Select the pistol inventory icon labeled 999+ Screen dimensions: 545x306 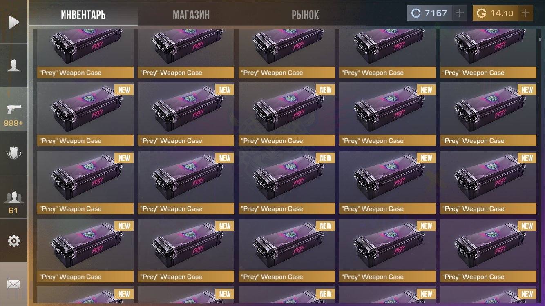[x=14, y=114]
